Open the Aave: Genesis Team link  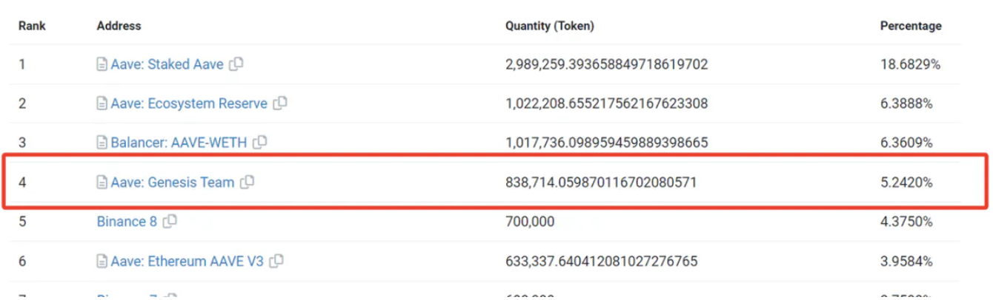coord(173,182)
